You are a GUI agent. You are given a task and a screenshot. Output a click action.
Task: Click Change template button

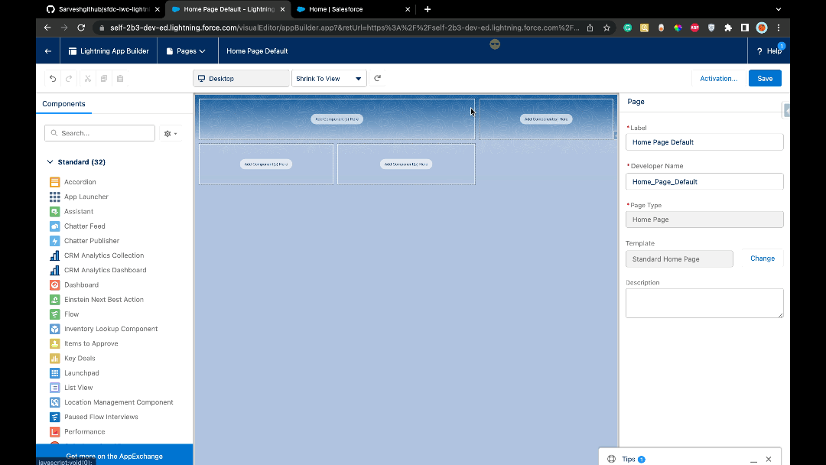click(763, 259)
